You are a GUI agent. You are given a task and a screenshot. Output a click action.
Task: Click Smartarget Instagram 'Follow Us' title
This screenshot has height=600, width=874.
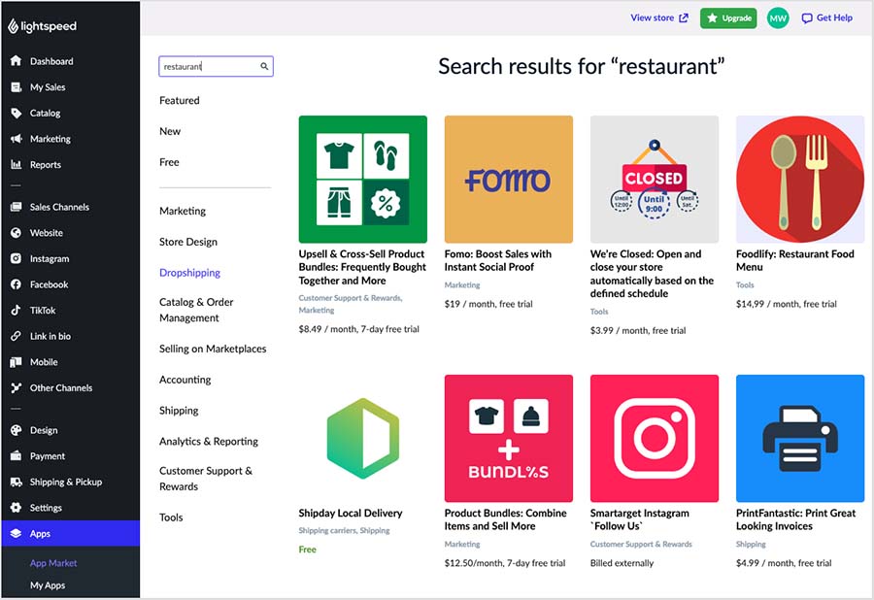(639, 519)
